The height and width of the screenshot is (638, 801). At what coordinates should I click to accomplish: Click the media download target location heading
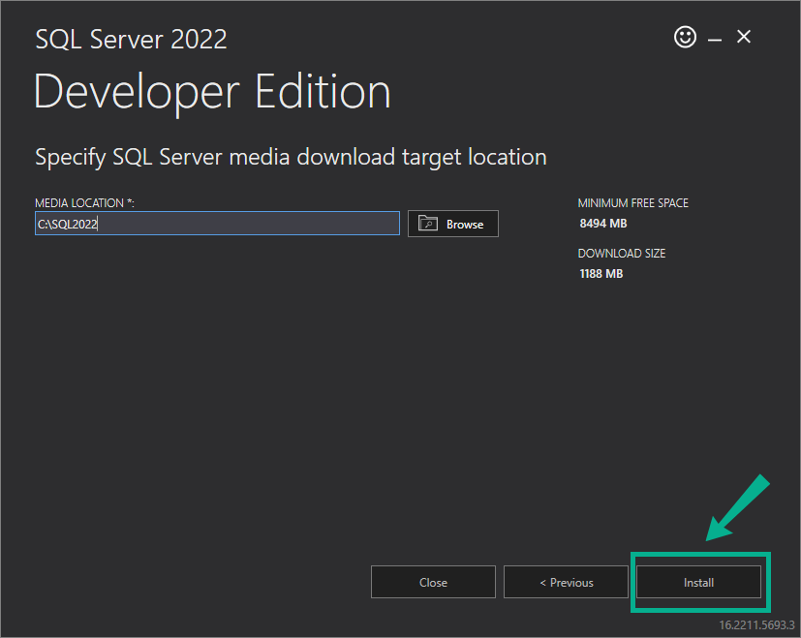291,158
